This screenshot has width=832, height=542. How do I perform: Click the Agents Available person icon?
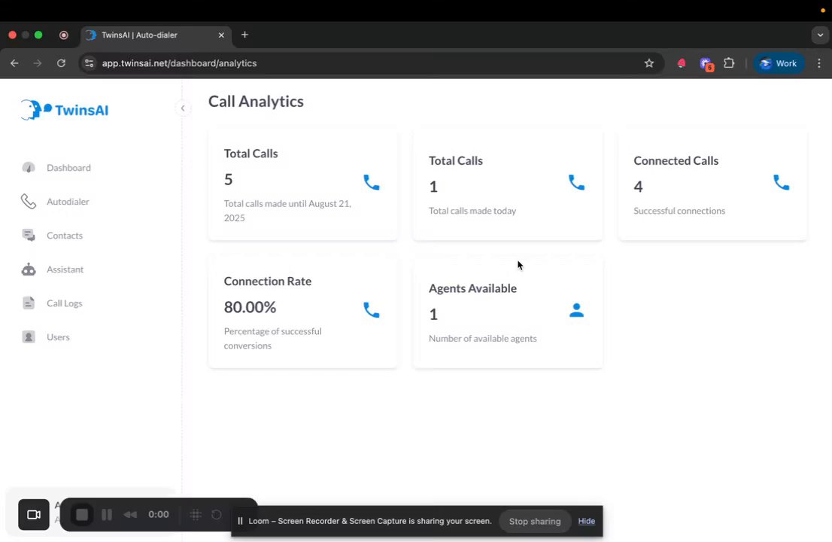tap(576, 310)
